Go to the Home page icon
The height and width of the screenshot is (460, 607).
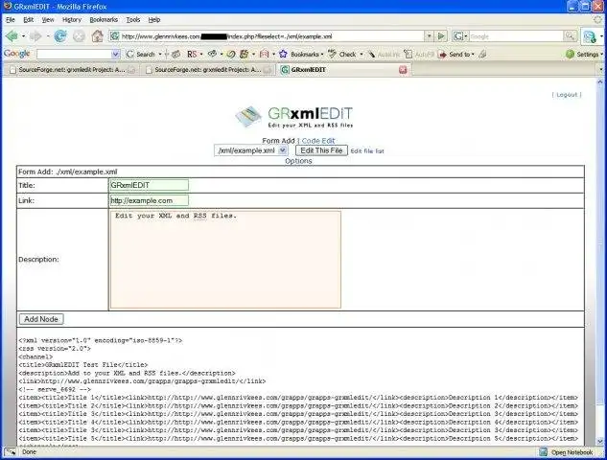[97, 36]
